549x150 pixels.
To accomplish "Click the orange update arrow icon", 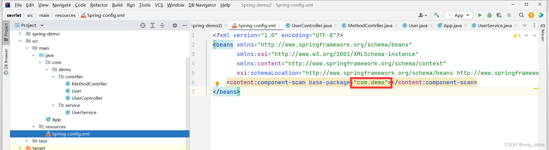I will [531, 15].
